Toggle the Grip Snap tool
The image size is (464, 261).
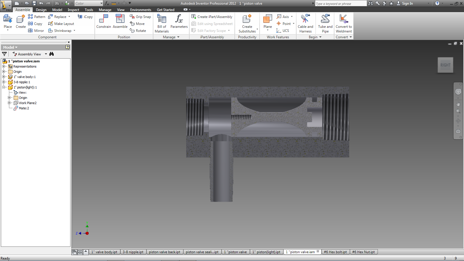[140, 17]
